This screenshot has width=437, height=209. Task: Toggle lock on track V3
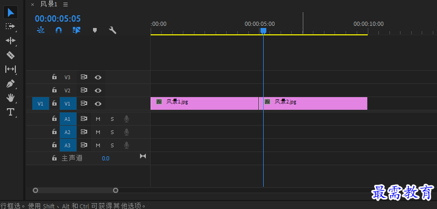point(54,77)
